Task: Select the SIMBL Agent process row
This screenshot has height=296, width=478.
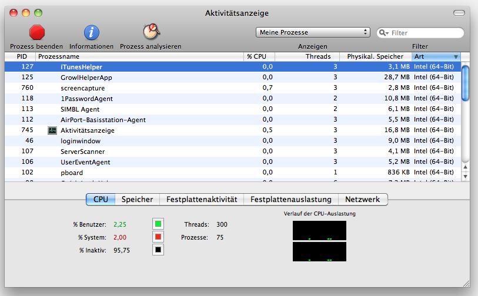Action: [x=233, y=109]
